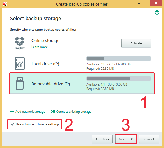Click Add network storage link
Image resolution: width=164 pixels, height=148 pixels.
tap(30, 112)
